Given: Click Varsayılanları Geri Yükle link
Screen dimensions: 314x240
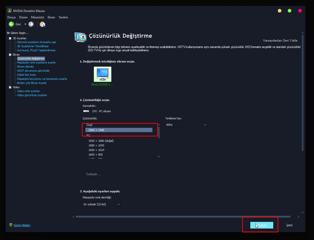Looking at the screenshot, I should (280, 40).
